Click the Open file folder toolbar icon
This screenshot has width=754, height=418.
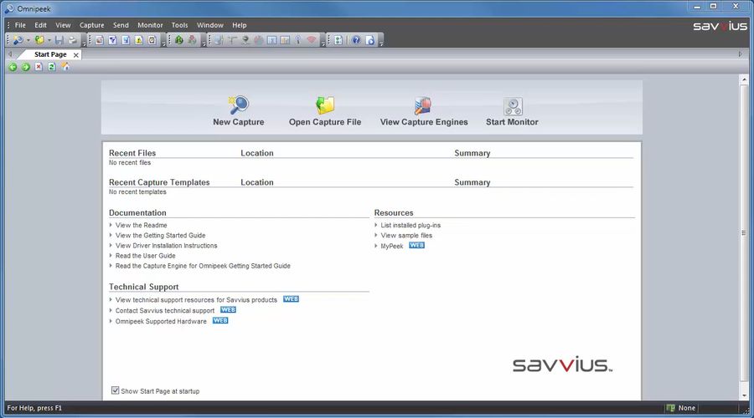pos(39,40)
